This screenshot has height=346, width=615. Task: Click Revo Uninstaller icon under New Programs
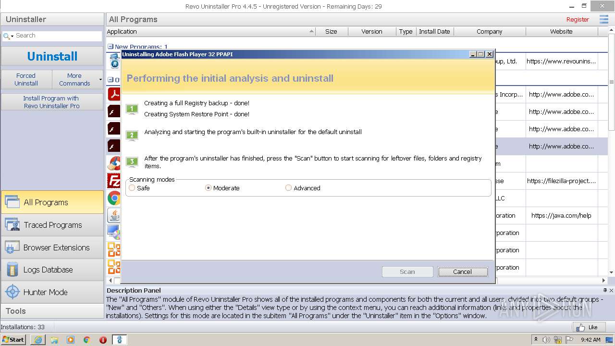114,61
